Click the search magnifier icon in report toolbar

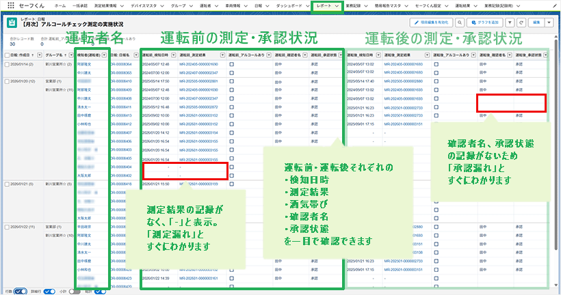tap(460, 23)
